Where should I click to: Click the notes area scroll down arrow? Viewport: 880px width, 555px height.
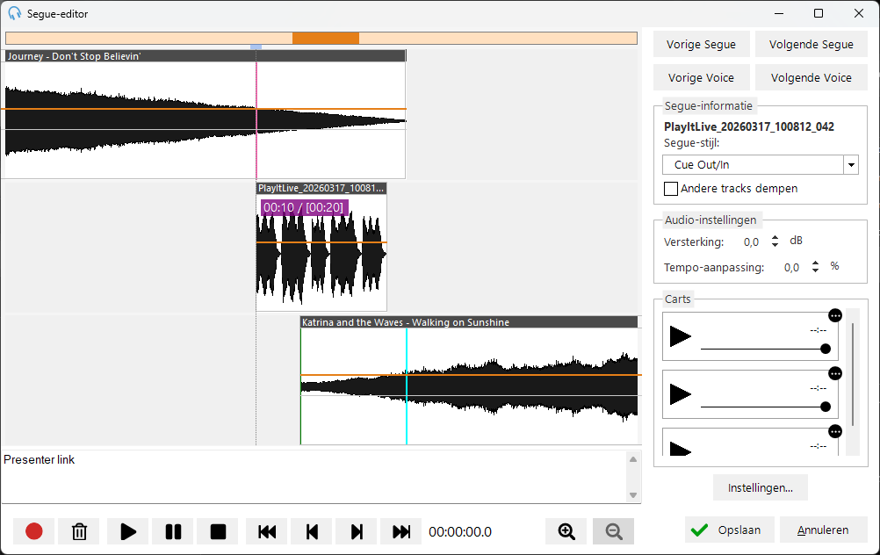click(633, 495)
